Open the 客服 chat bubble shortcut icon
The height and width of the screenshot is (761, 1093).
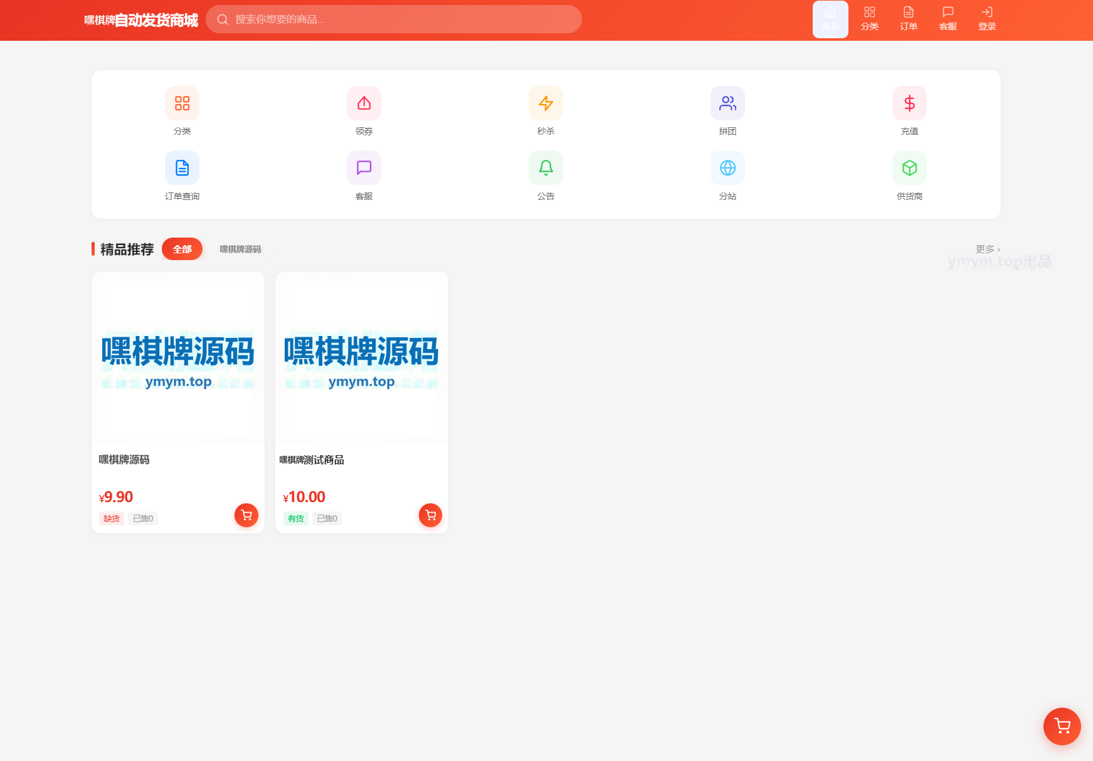point(364,168)
